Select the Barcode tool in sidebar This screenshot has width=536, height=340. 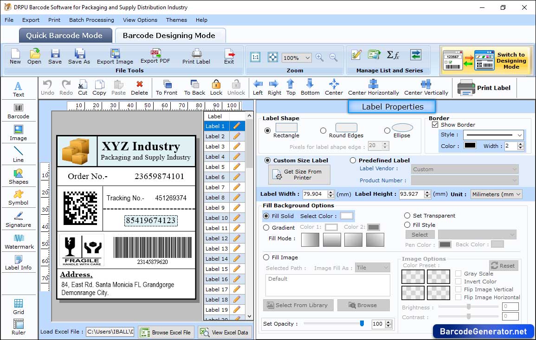pos(19,111)
